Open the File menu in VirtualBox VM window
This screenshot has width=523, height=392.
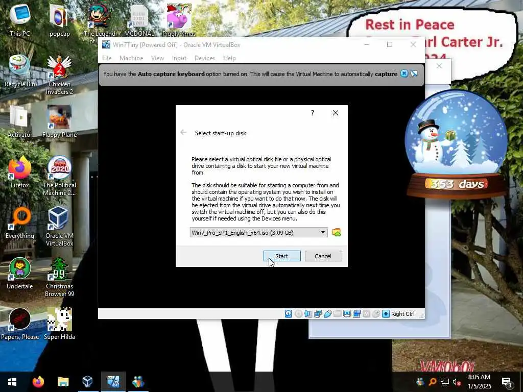click(x=107, y=58)
